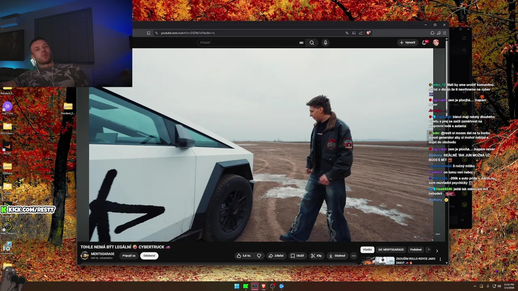Select the Podobné filter chip
Viewport: 518px width, 291px height.
pos(416,249)
